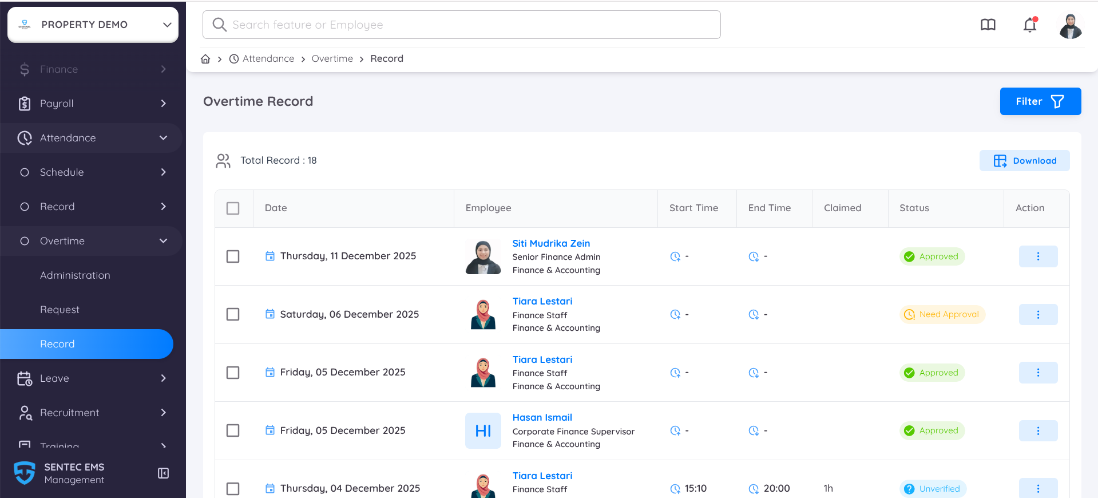Click the home breadcrumb icon
Viewport: 1098px width, 498px height.
pos(205,59)
